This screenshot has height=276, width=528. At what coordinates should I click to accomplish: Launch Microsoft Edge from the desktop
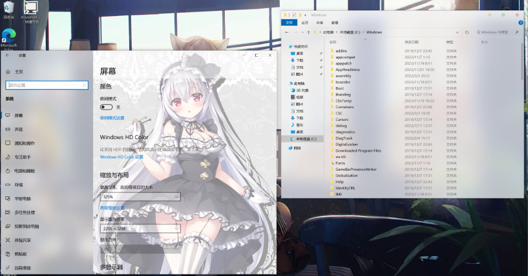point(9,36)
